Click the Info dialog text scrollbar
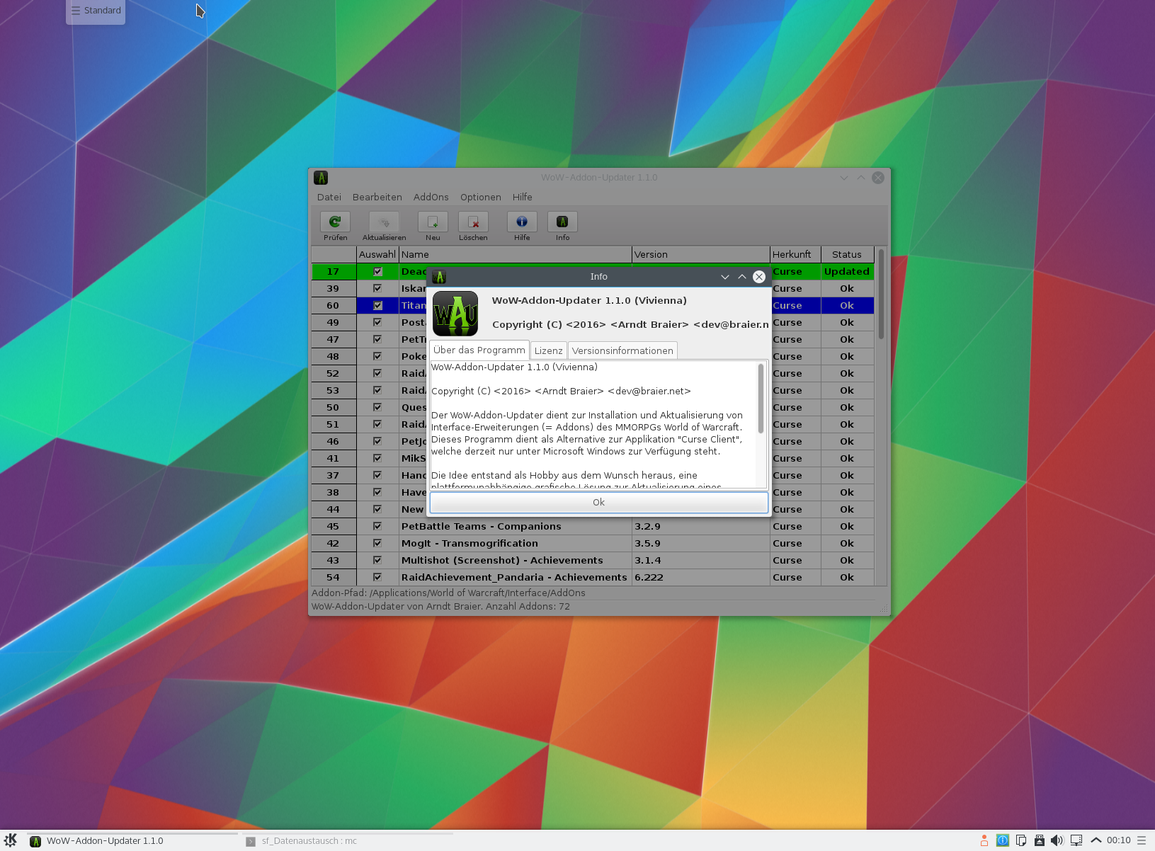The image size is (1155, 851). coord(761,399)
